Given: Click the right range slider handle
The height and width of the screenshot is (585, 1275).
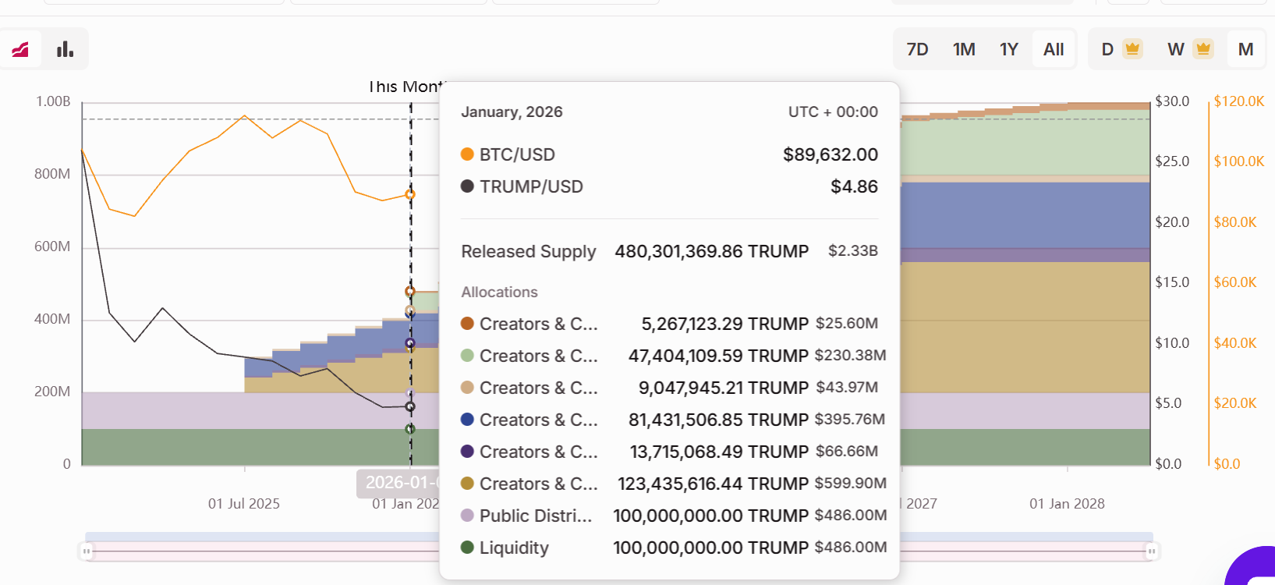Looking at the screenshot, I should point(1151,551).
